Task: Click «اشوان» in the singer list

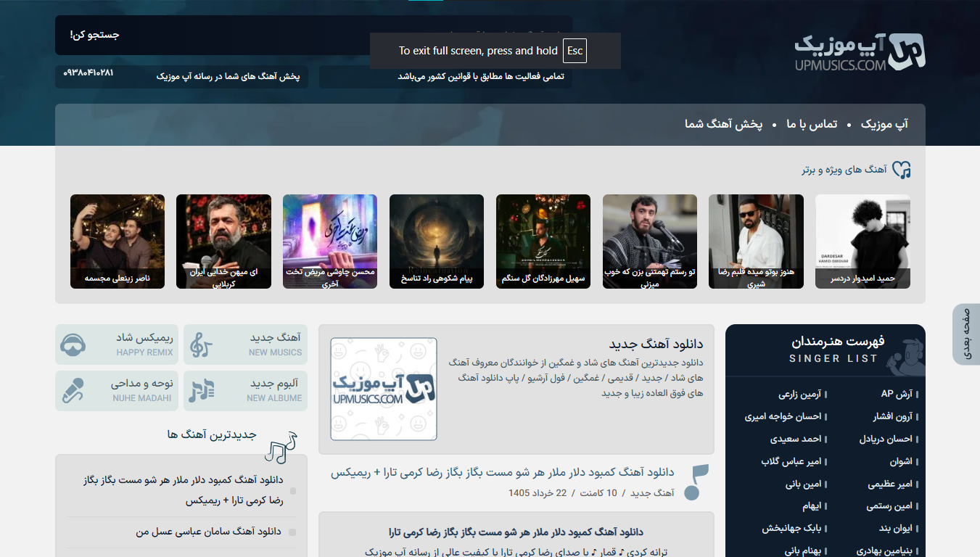Action: pyautogui.click(x=901, y=461)
